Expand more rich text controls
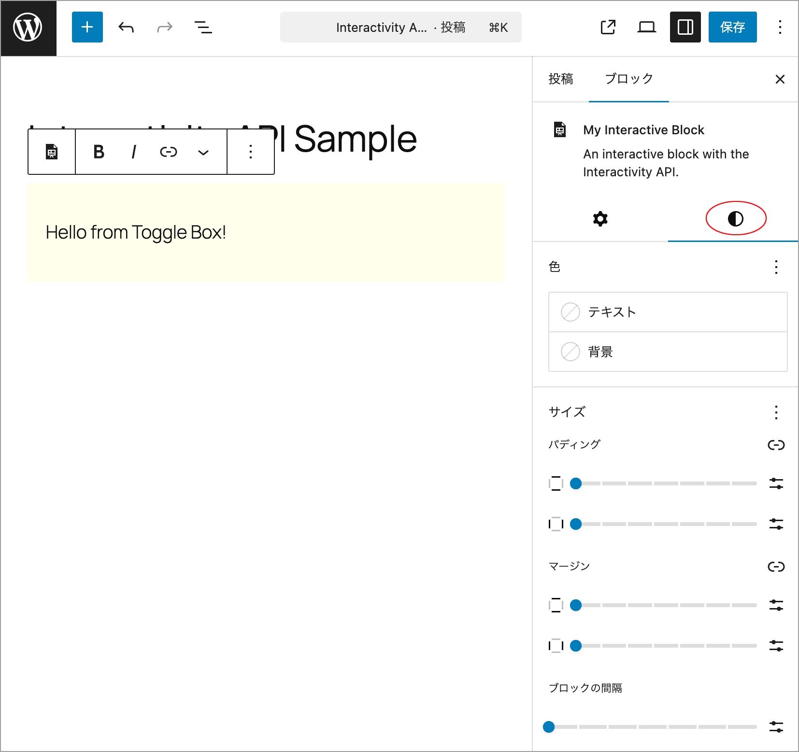The height and width of the screenshot is (752, 799). point(203,152)
